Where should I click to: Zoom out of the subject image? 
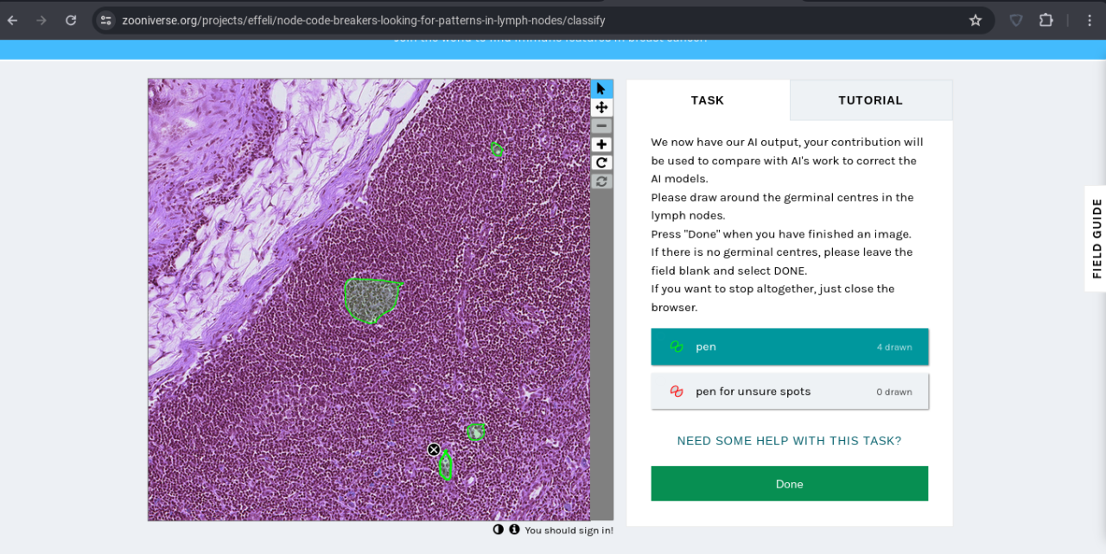pyautogui.click(x=601, y=126)
